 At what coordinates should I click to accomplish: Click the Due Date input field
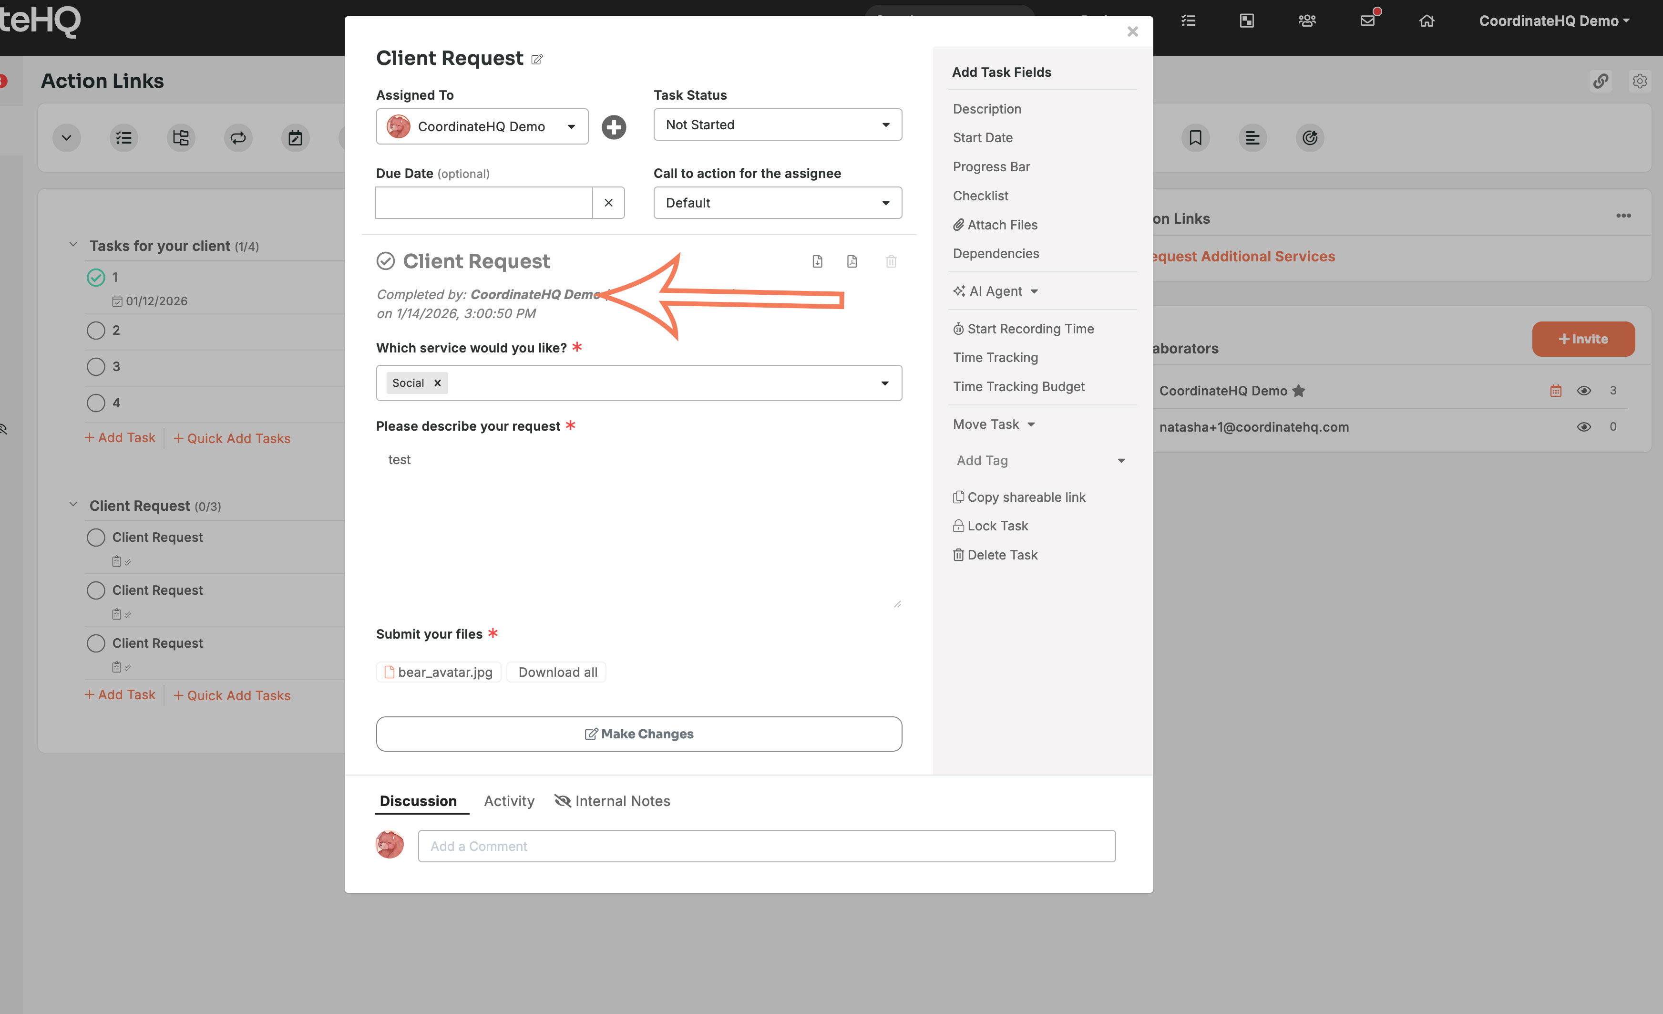coord(484,203)
